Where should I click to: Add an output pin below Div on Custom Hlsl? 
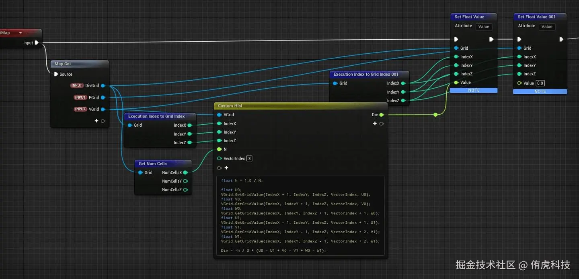[x=375, y=123]
